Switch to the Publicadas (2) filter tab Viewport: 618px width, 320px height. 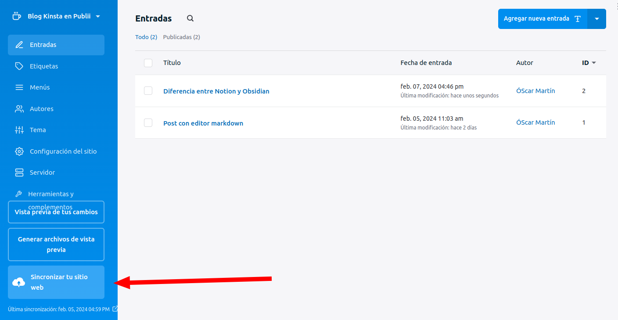pos(181,37)
